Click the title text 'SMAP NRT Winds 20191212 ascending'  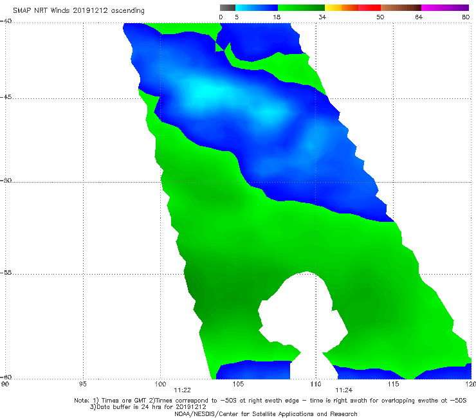(x=78, y=10)
